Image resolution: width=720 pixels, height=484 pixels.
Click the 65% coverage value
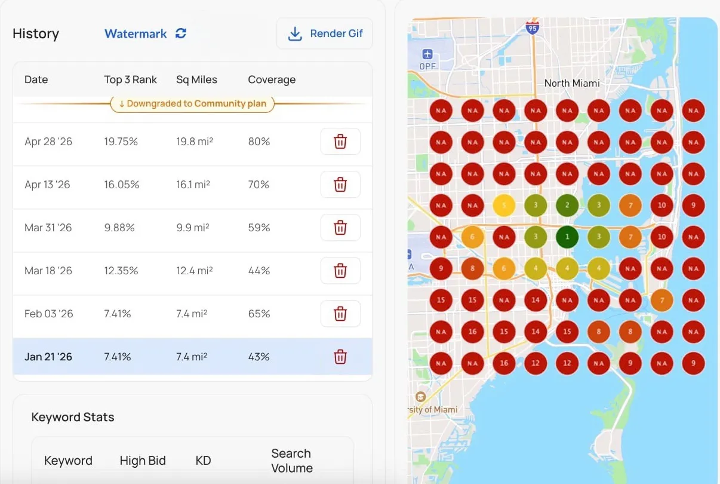(259, 314)
